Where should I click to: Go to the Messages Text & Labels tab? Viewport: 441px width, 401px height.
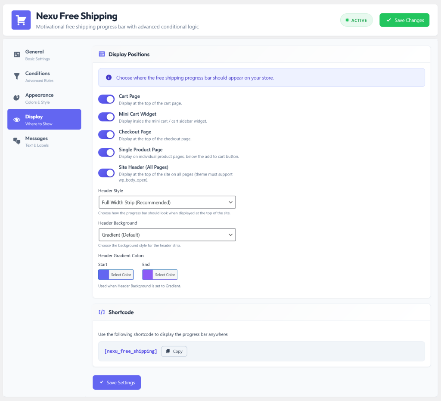[44, 142]
